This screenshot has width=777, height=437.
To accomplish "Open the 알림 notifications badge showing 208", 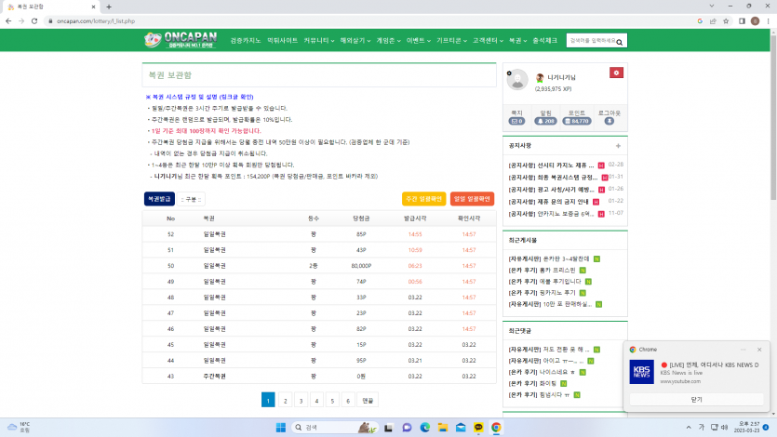I will pyautogui.click(x=545, y=121).
